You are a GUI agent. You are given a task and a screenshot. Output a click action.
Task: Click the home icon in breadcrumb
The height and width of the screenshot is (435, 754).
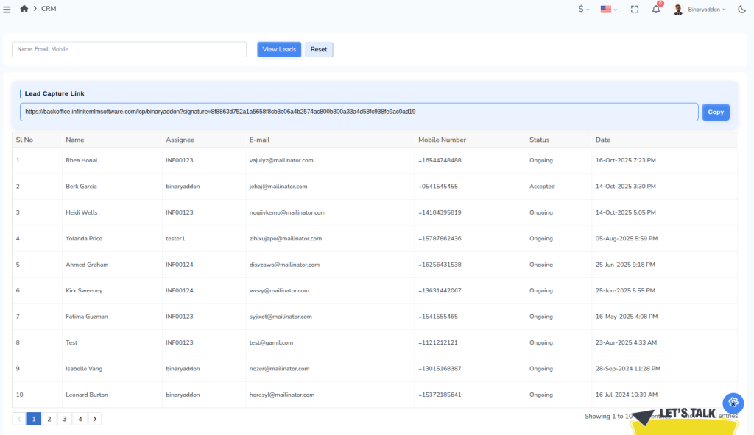24,9
